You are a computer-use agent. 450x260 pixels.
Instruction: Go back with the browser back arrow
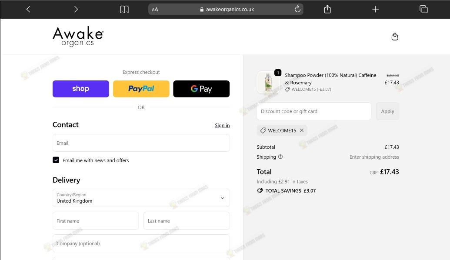coord(28,10)
